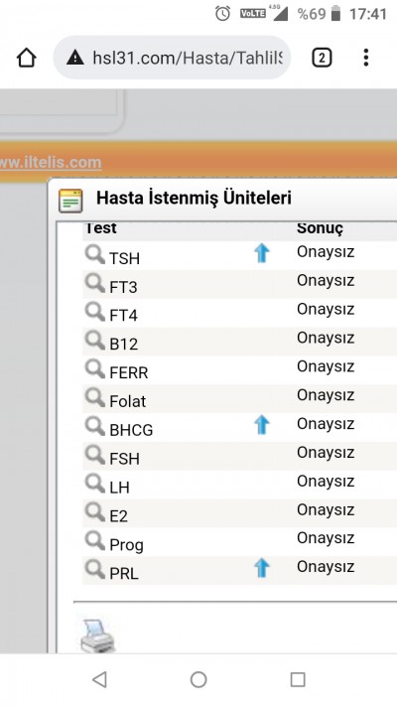Go to Chrome home page icon

(x=26, y=58)
